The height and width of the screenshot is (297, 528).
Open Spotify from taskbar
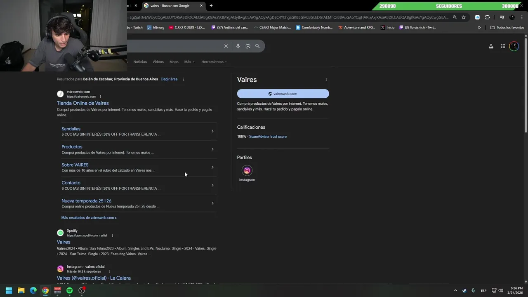69,290
